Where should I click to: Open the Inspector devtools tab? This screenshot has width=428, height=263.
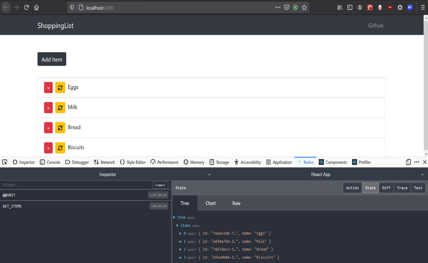click(x=24, y=162)
